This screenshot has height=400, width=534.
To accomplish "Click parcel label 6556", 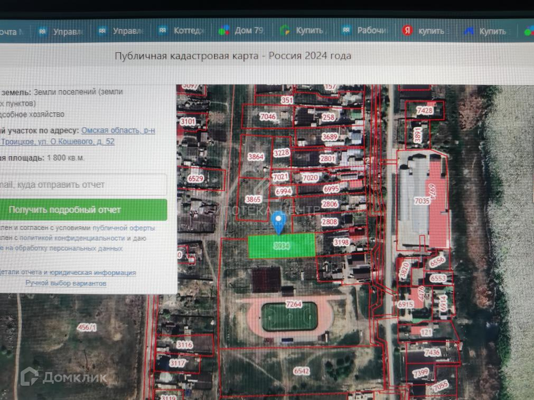I will 437,262.
